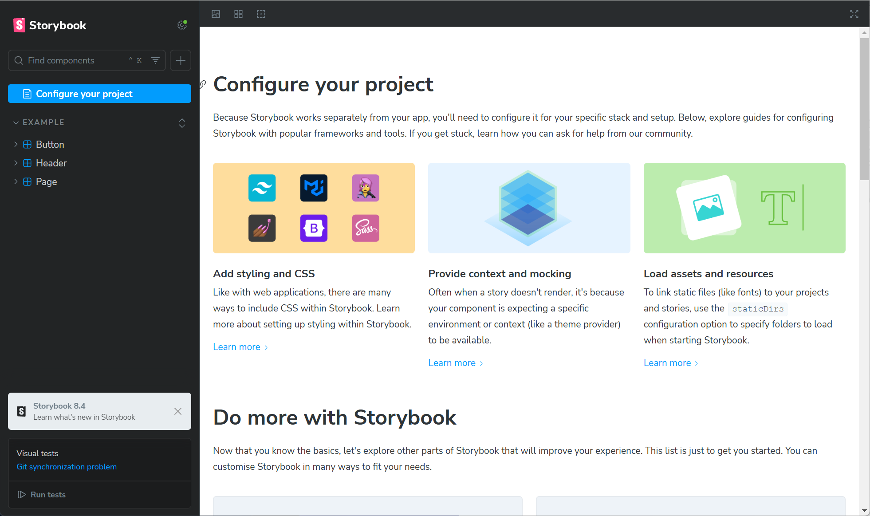
Task: Enter full screen with the expand icon
Action: pos(854,14)
